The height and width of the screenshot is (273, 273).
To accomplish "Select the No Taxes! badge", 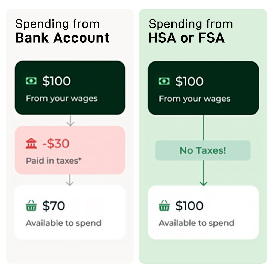I will (x=203, y=150).
